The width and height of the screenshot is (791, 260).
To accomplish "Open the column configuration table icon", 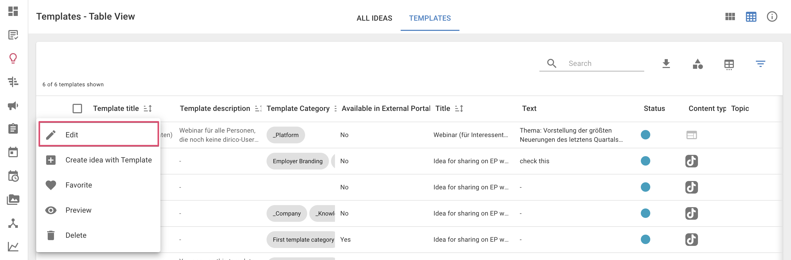I will 729,64.
